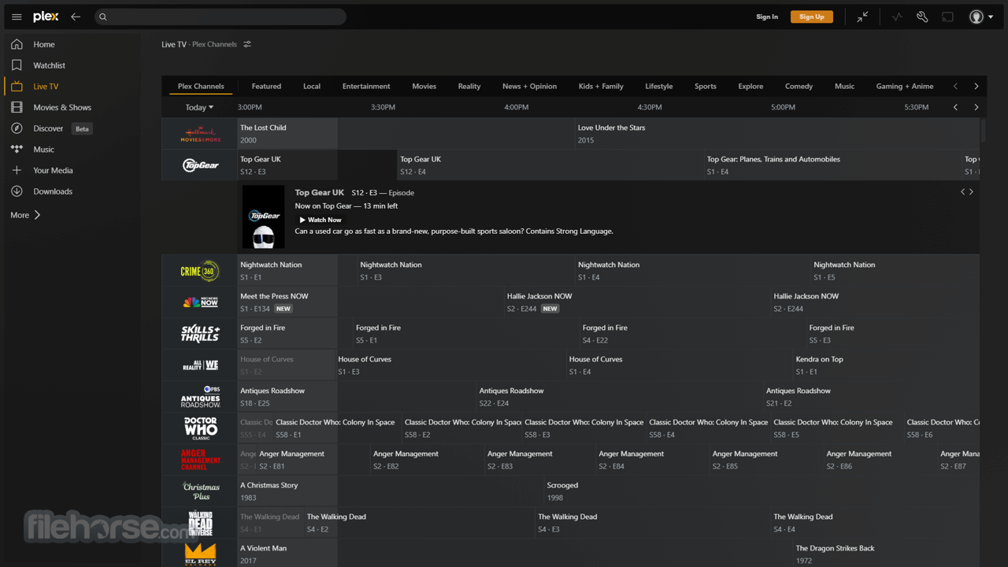Viewport: 1008px width, 567px height.
Task: Switch to the Kids + Family tab
Action: 601,87
